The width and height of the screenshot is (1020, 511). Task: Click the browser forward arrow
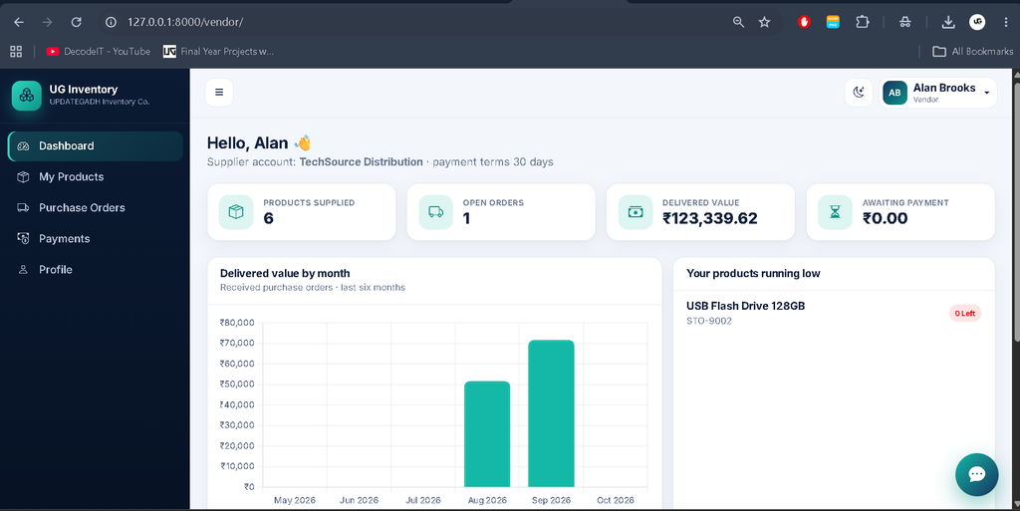(x=48, y=22)
